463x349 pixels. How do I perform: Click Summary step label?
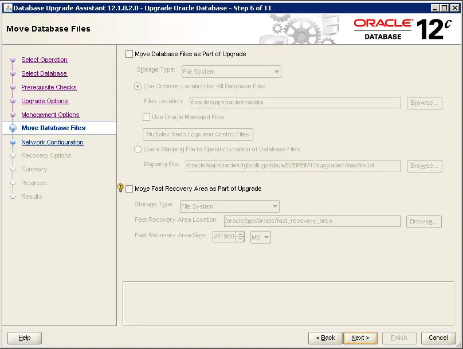34,170
